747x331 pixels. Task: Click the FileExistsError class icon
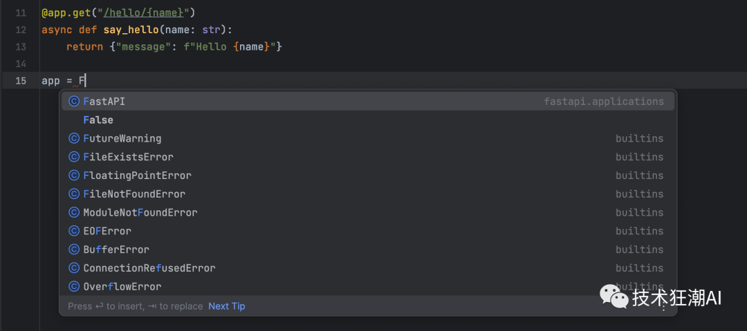point(74,157)
